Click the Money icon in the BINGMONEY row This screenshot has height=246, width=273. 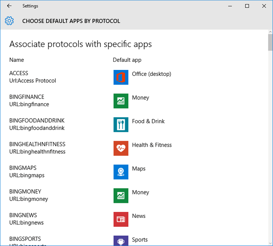click(121, 196)
